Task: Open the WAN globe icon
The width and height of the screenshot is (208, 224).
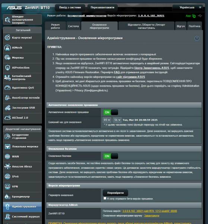Action: (x=7, y=156)
